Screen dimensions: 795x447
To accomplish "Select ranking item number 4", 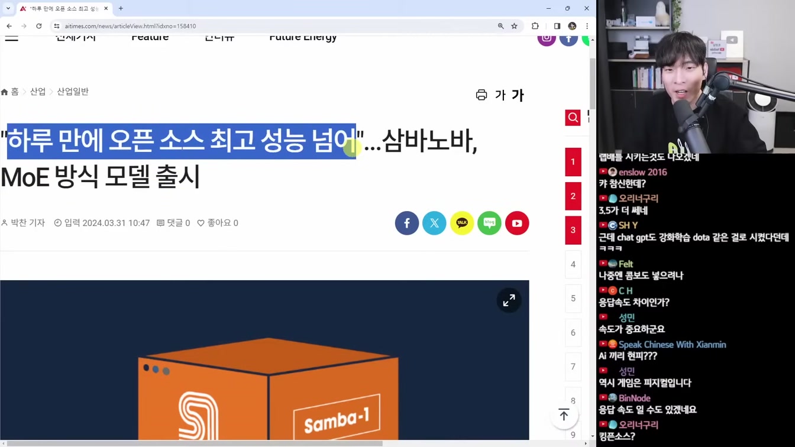I will [573, 264].
